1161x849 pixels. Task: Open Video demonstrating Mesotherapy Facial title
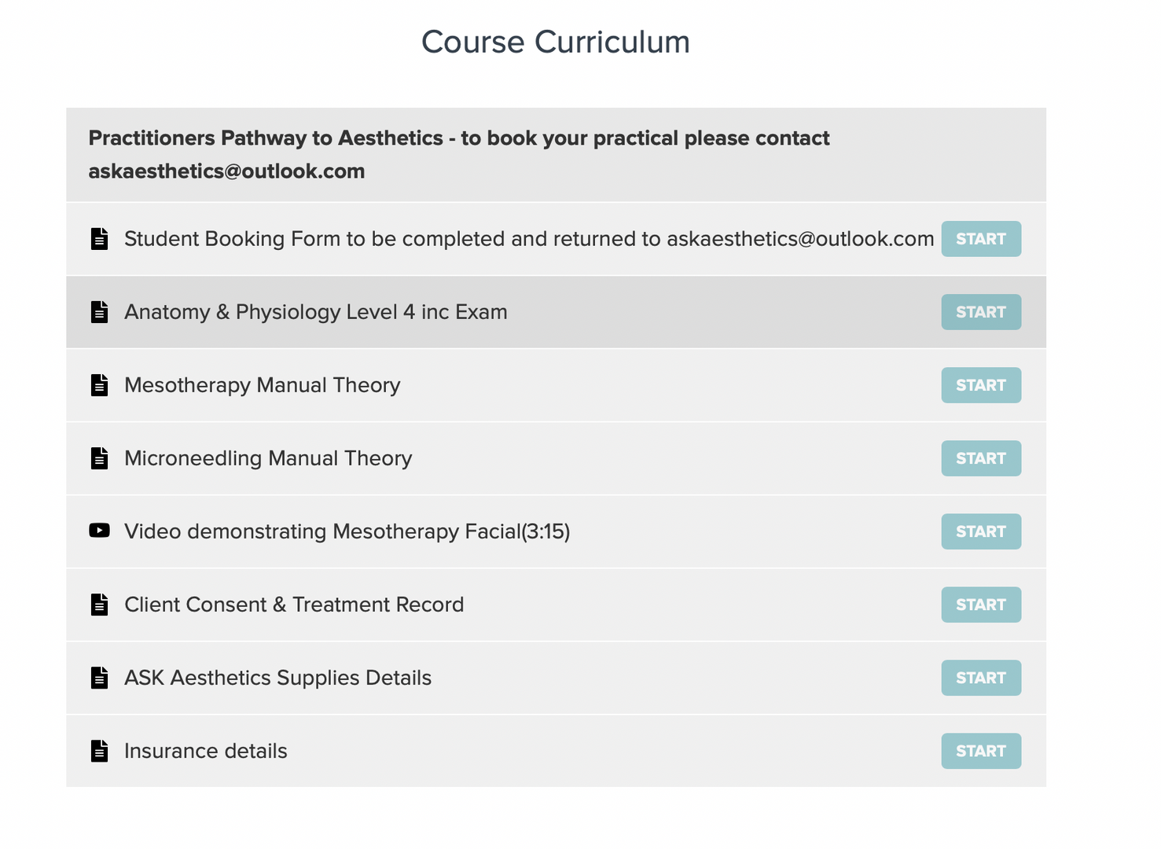(347, 531)
